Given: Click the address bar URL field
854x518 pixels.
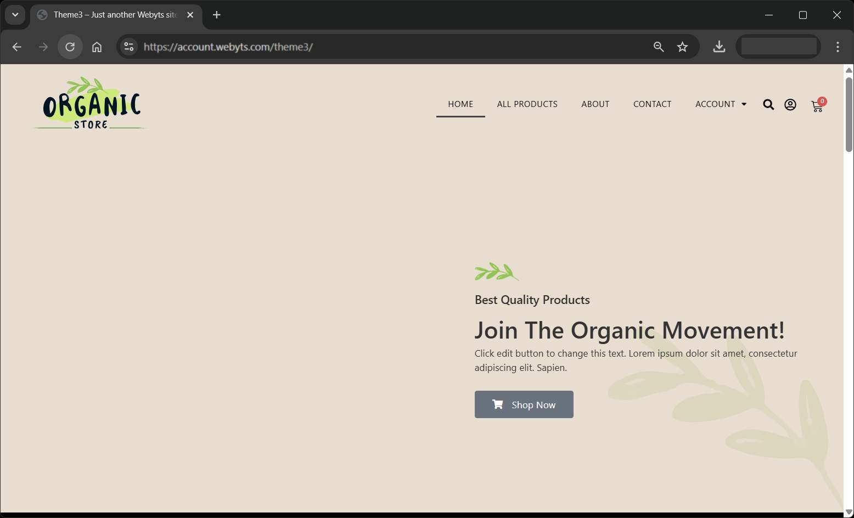Looking at the screenshot, I should point(384,47).
